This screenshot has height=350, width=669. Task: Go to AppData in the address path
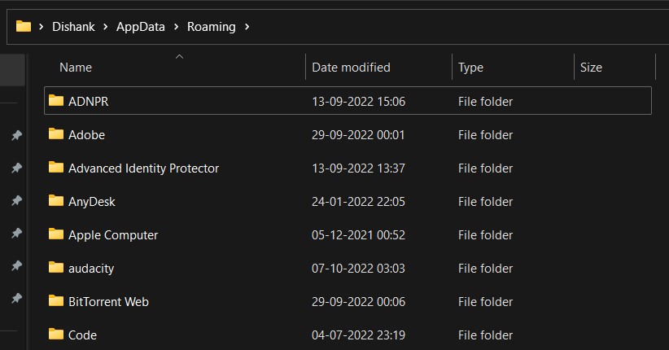140,27
